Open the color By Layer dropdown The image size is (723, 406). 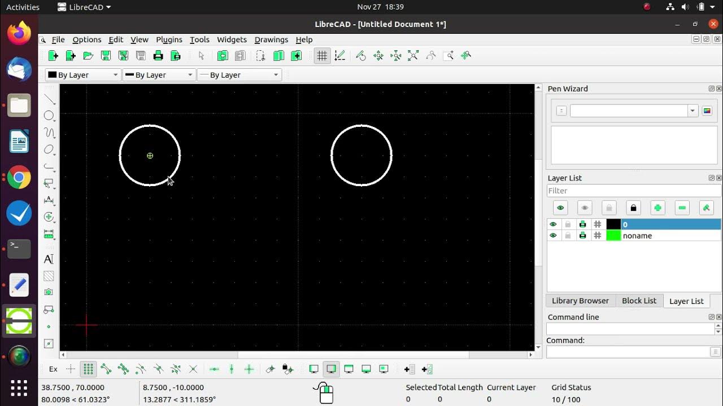tap(83, 74)
